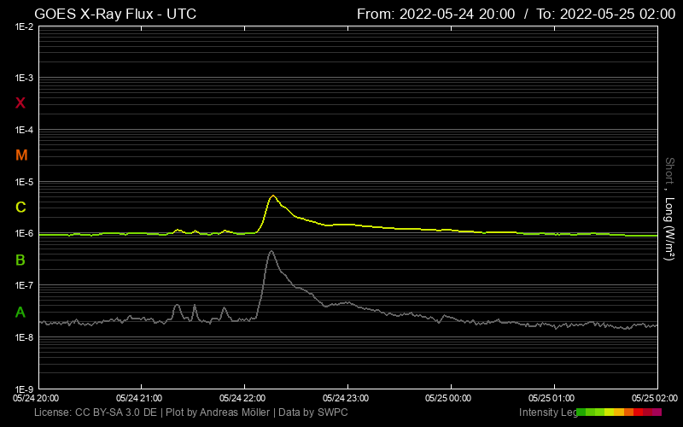Click the 1E-5 y-axis label
683x427 pixels.
pyautogui.click(x=24, y=182)
